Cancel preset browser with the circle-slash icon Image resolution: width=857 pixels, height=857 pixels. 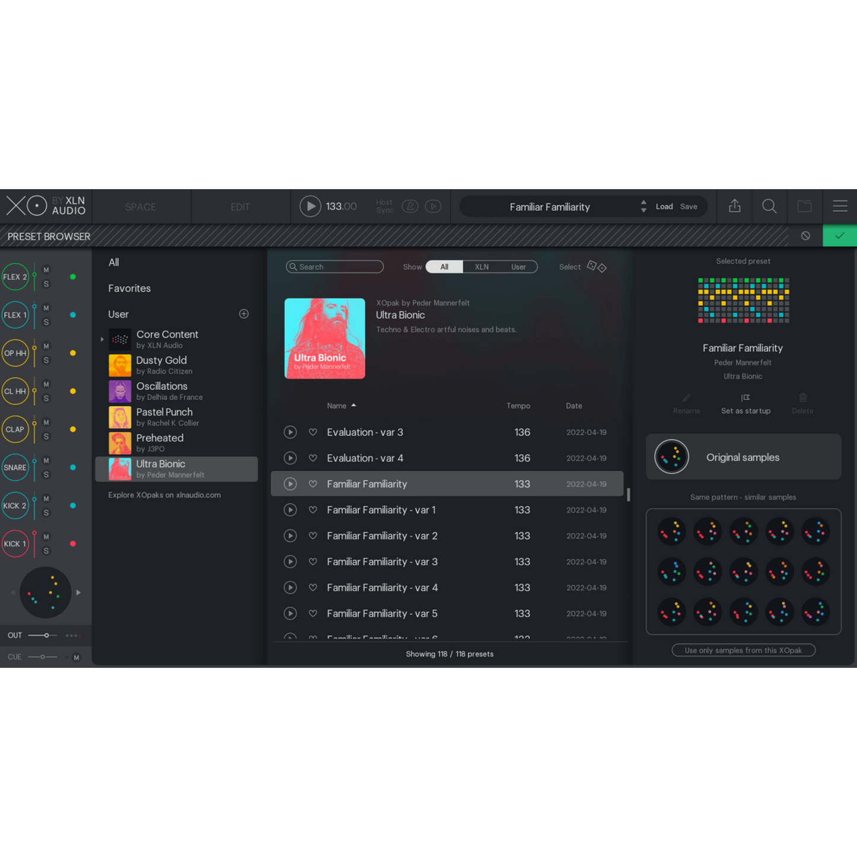click(x=805, y=236)
